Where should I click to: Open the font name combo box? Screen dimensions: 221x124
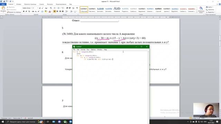27,8
